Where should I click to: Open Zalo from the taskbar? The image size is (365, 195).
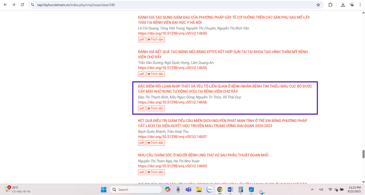[209, 190]
